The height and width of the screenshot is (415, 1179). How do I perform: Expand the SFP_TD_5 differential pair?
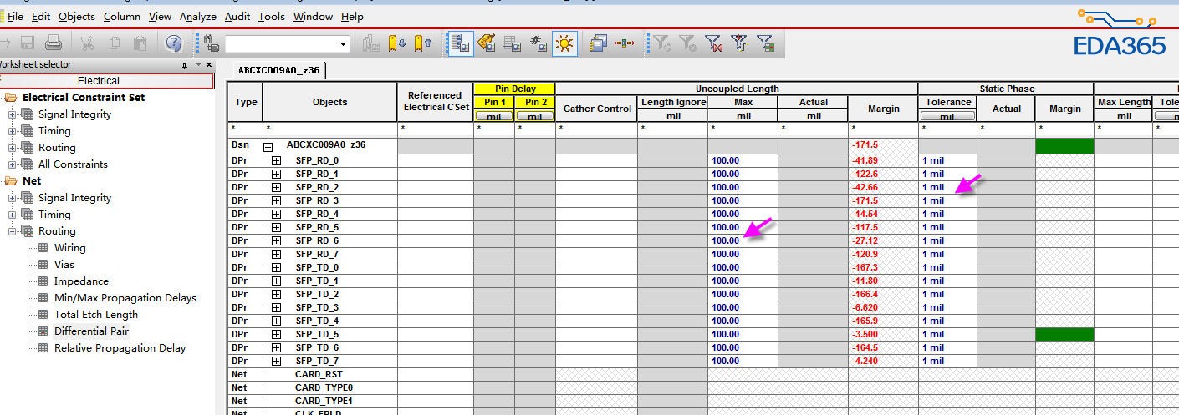(x=277, y=334)
